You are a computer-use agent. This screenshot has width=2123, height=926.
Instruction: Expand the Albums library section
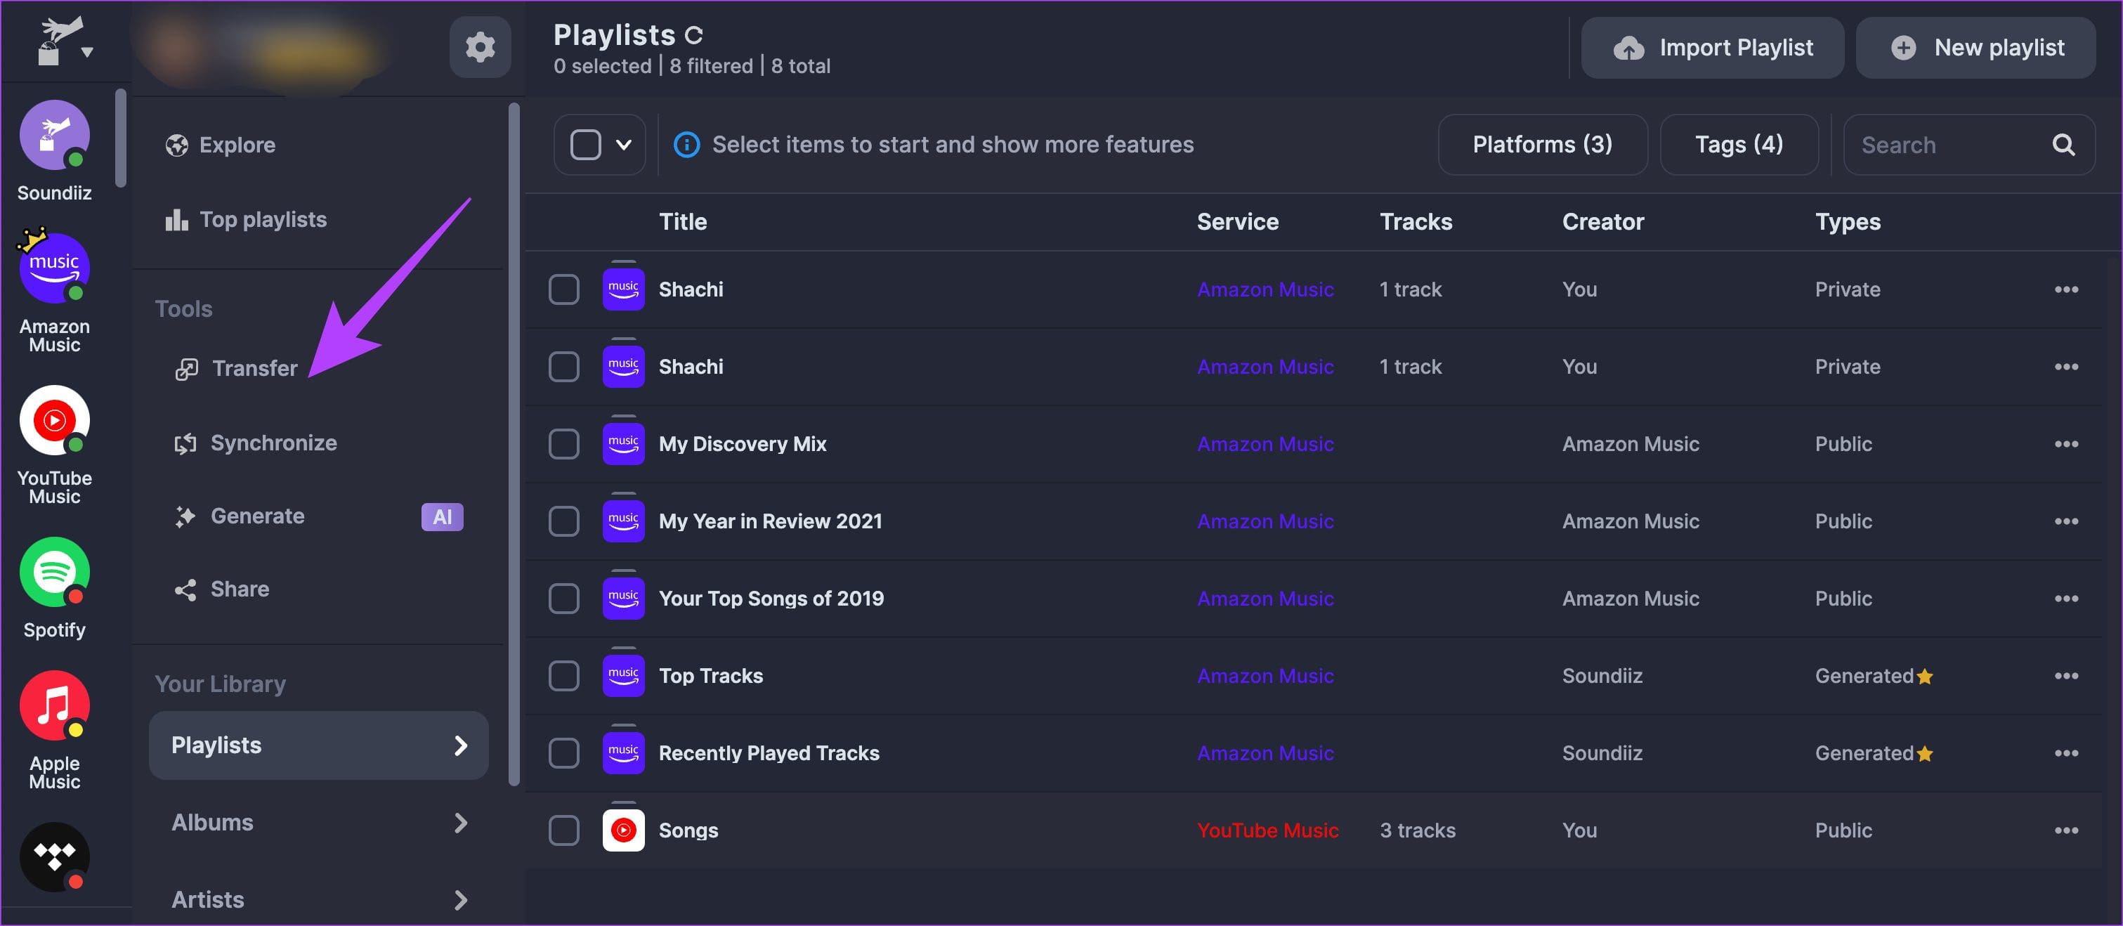point(318,823)
